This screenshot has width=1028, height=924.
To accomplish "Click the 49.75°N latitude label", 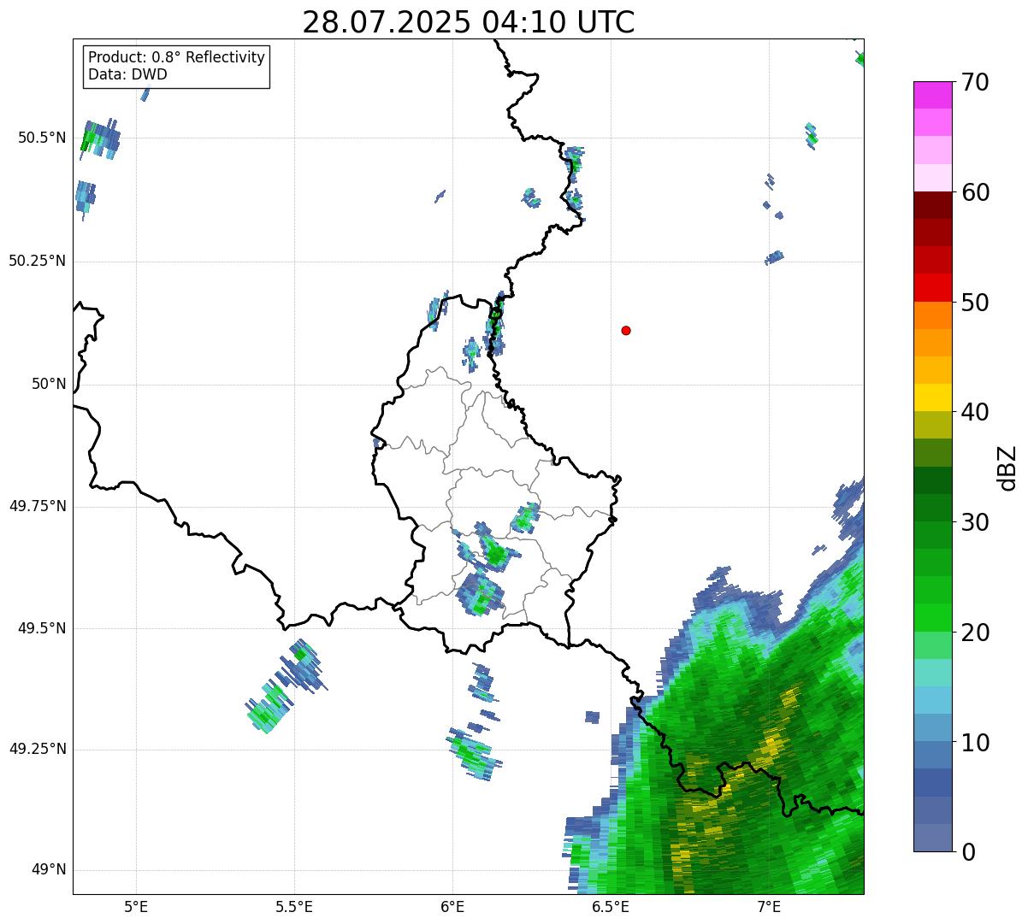I will tap(38, 506).
